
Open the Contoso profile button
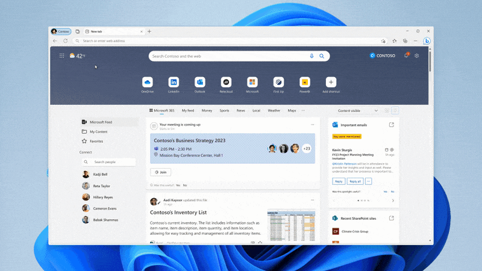point(61,31)
